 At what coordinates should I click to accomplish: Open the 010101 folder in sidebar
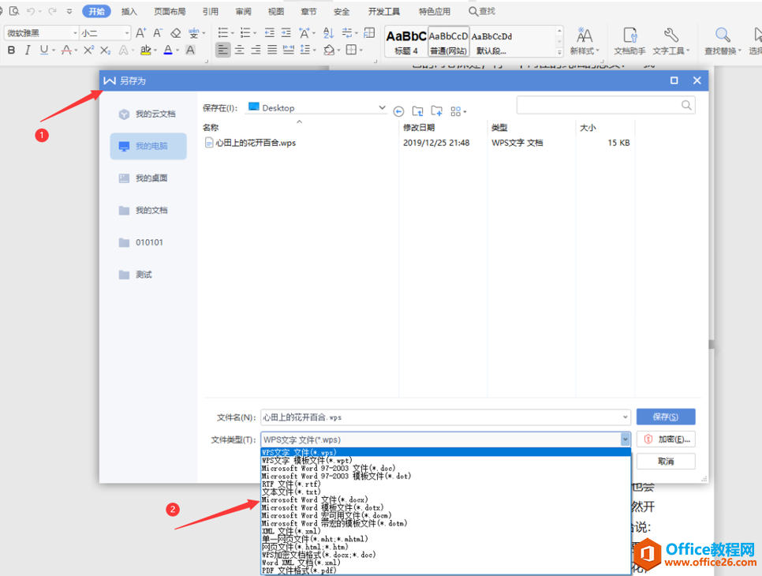pos(148,242)
